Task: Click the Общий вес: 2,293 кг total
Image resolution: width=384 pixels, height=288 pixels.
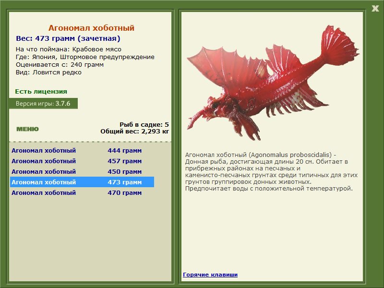Action: coord(135,131)
